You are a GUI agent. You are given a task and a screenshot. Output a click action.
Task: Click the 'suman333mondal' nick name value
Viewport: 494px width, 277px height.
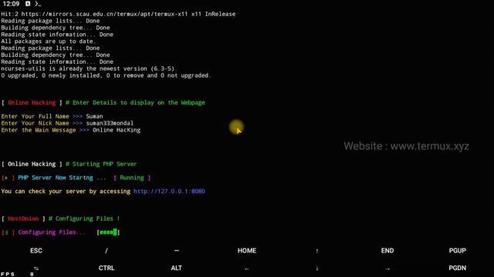pos(110,123)
